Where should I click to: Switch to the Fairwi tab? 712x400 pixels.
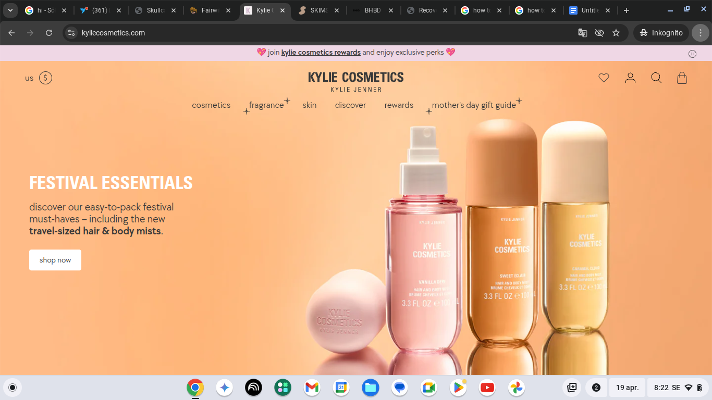point(210,10)
